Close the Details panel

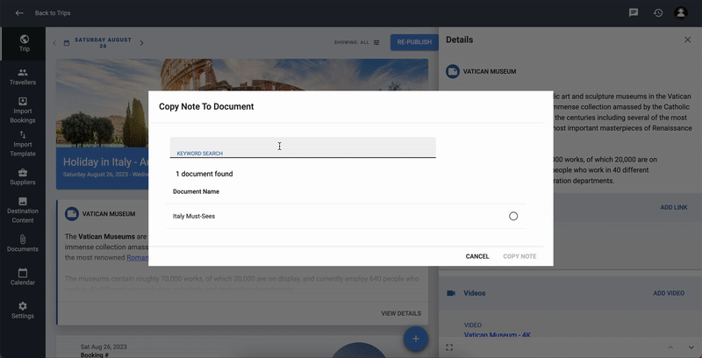pyautogui.click(x=687, y=40)
